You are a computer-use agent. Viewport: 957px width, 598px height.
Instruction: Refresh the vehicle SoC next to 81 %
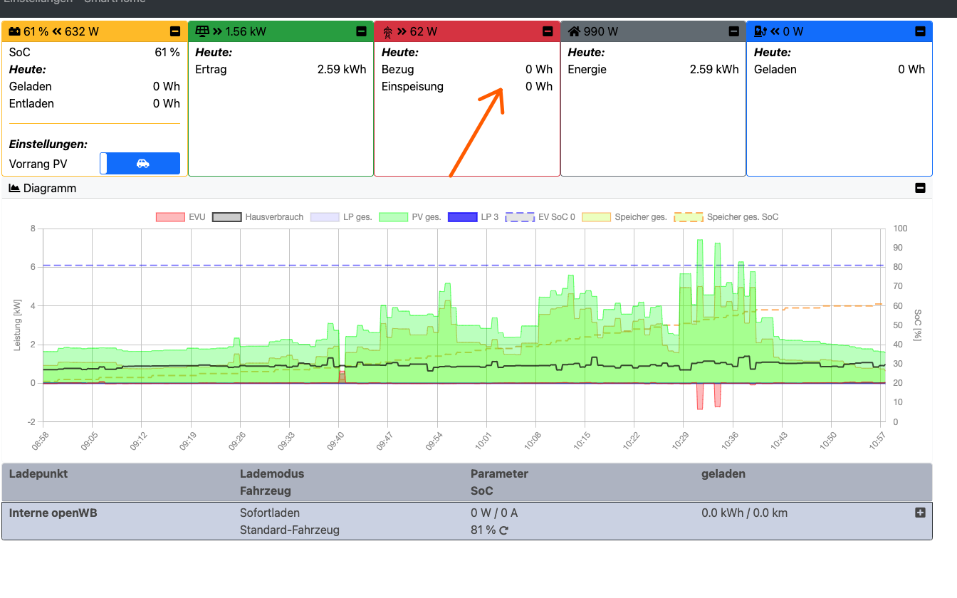(504, 530)
